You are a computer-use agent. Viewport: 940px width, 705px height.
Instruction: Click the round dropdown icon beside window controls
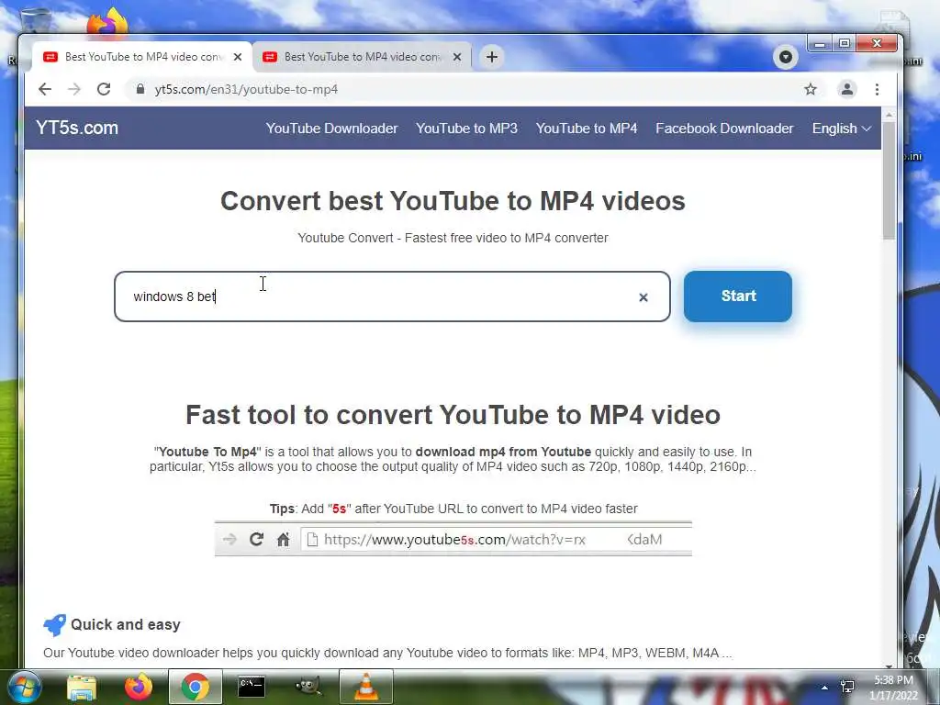786,58
